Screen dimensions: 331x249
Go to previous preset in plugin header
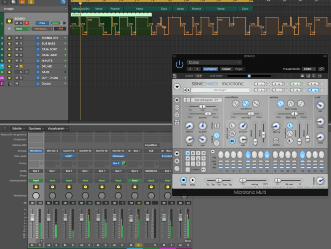[190, 69]
